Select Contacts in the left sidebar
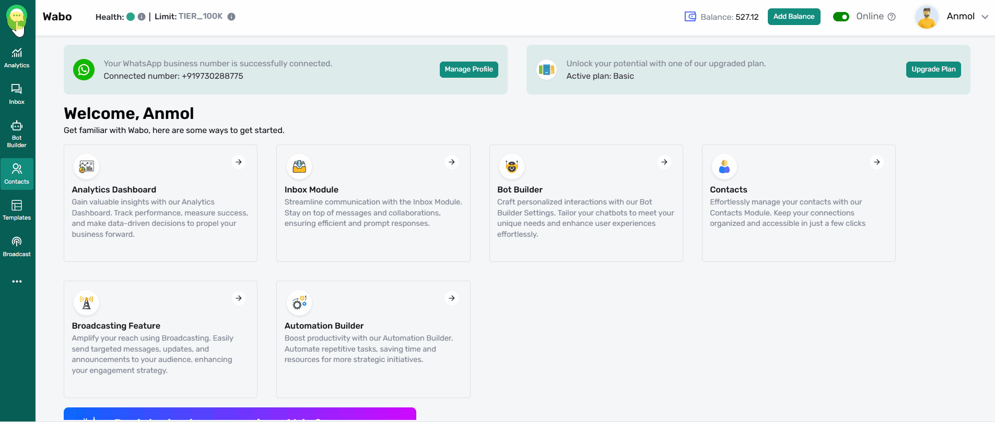 17,174
